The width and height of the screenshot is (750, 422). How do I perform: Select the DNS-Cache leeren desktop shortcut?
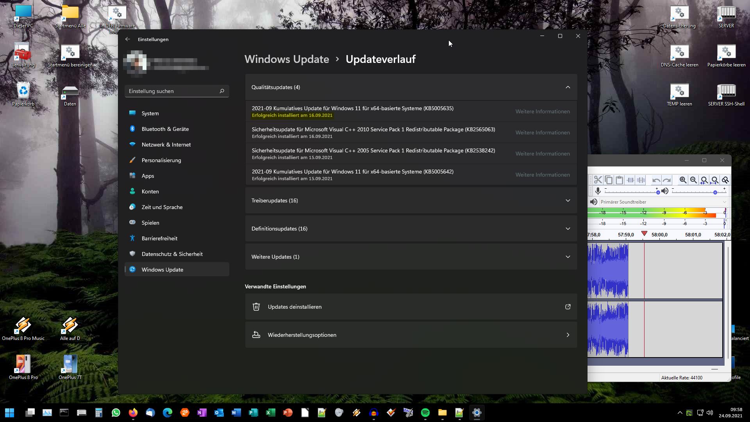(679, 55)
